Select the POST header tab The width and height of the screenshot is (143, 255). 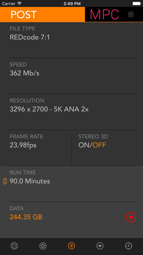[42, 15]
